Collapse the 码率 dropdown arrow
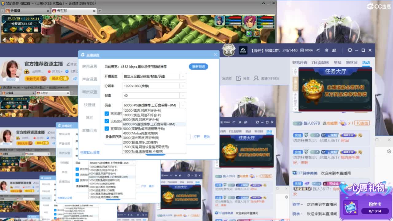The height and width of the screenshot is (221, 393). tap(183, 105)
